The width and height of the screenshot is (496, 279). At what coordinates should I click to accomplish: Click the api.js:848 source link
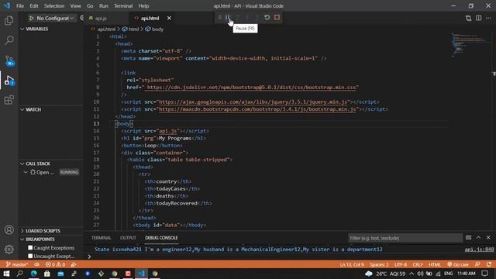point(479,250)
